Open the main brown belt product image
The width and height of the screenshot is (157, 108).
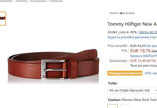point(53,66)
